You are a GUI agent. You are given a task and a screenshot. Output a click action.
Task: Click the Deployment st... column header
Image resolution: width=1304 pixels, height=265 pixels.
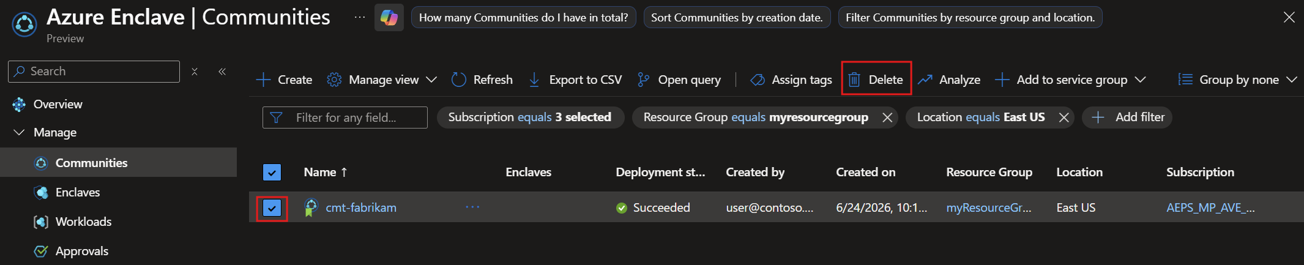(660, 173)
